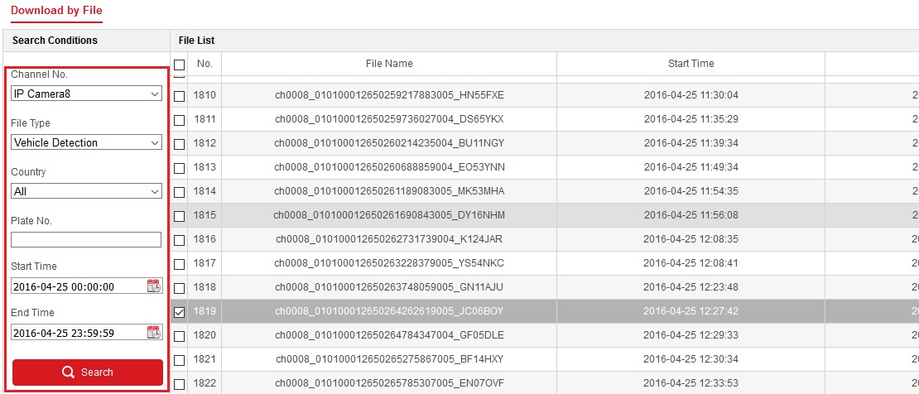Click the Start Time text field
The image size is (919, 394).
(x=77, y=287)
